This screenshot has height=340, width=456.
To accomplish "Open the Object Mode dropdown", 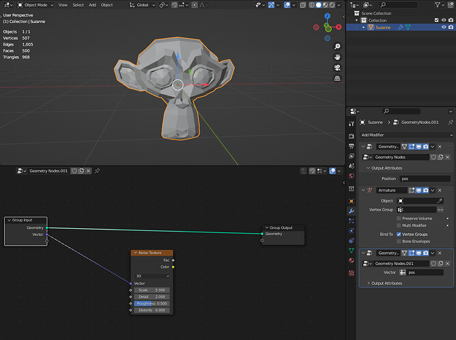I will 35,5.
